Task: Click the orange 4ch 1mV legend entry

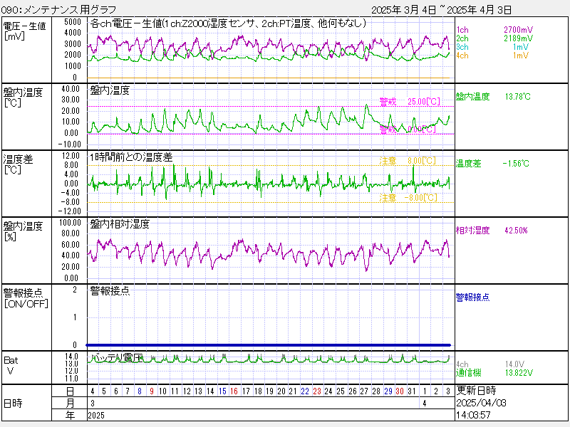Action: point(492,56)
